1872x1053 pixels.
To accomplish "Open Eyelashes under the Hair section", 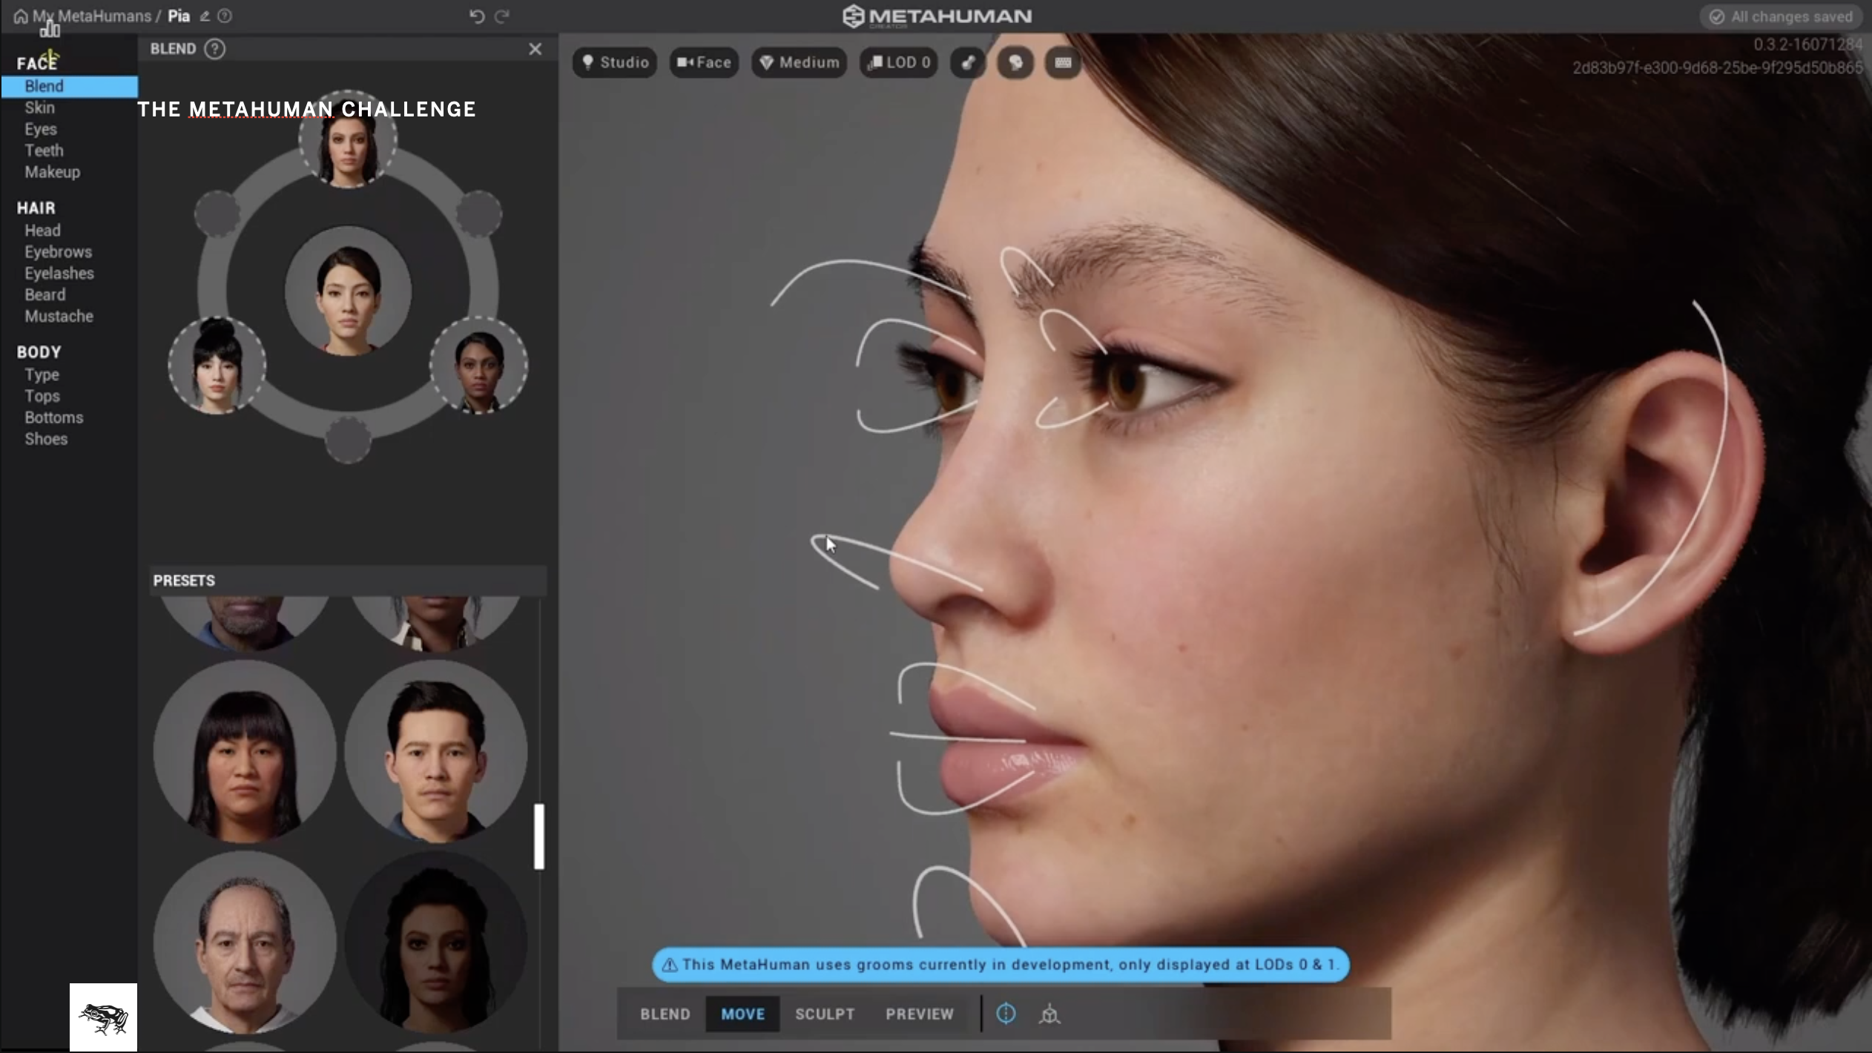I will [59, 274].
